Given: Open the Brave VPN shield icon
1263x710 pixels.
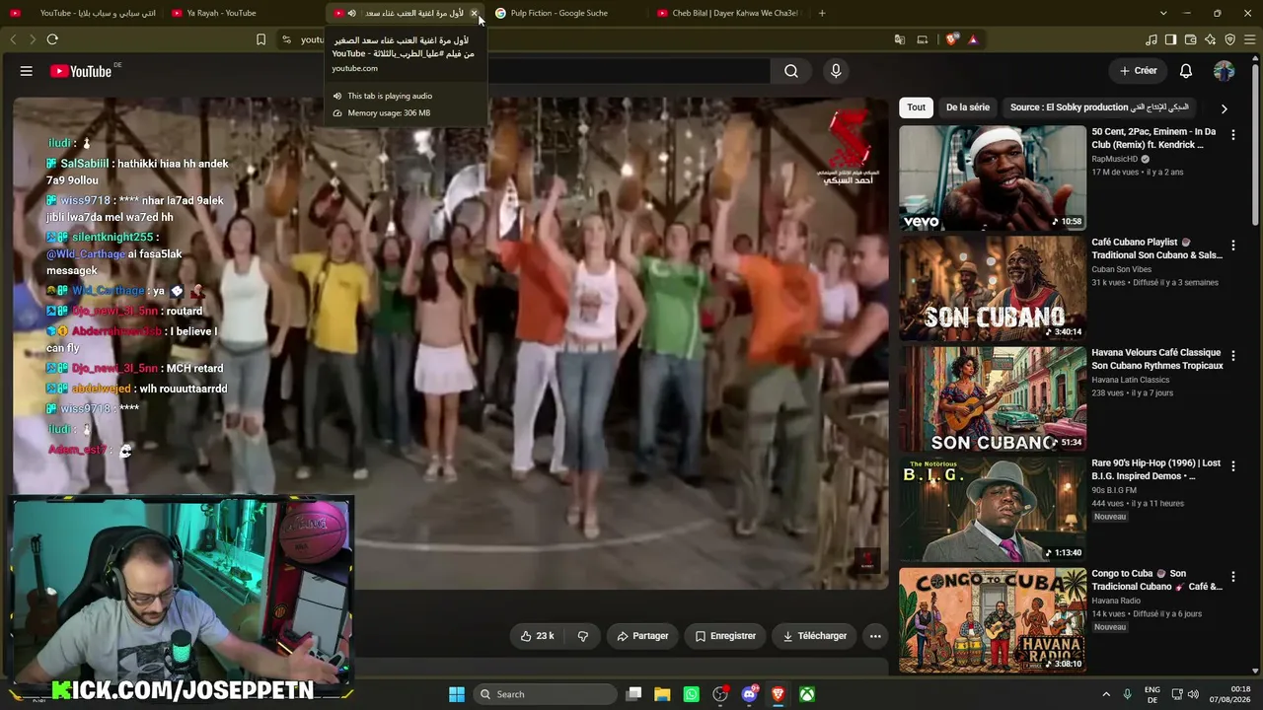Looking at the screenshot, I should pos(1230,39).
